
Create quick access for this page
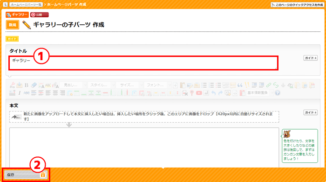pyautogui.click(x=297, y=5)
